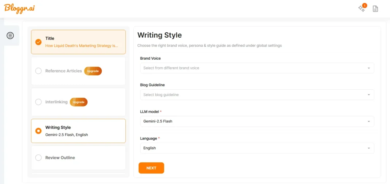Click the Gemini-2.5 Flash, English summary text
The image size is (390, 184).
click(67, 135)
